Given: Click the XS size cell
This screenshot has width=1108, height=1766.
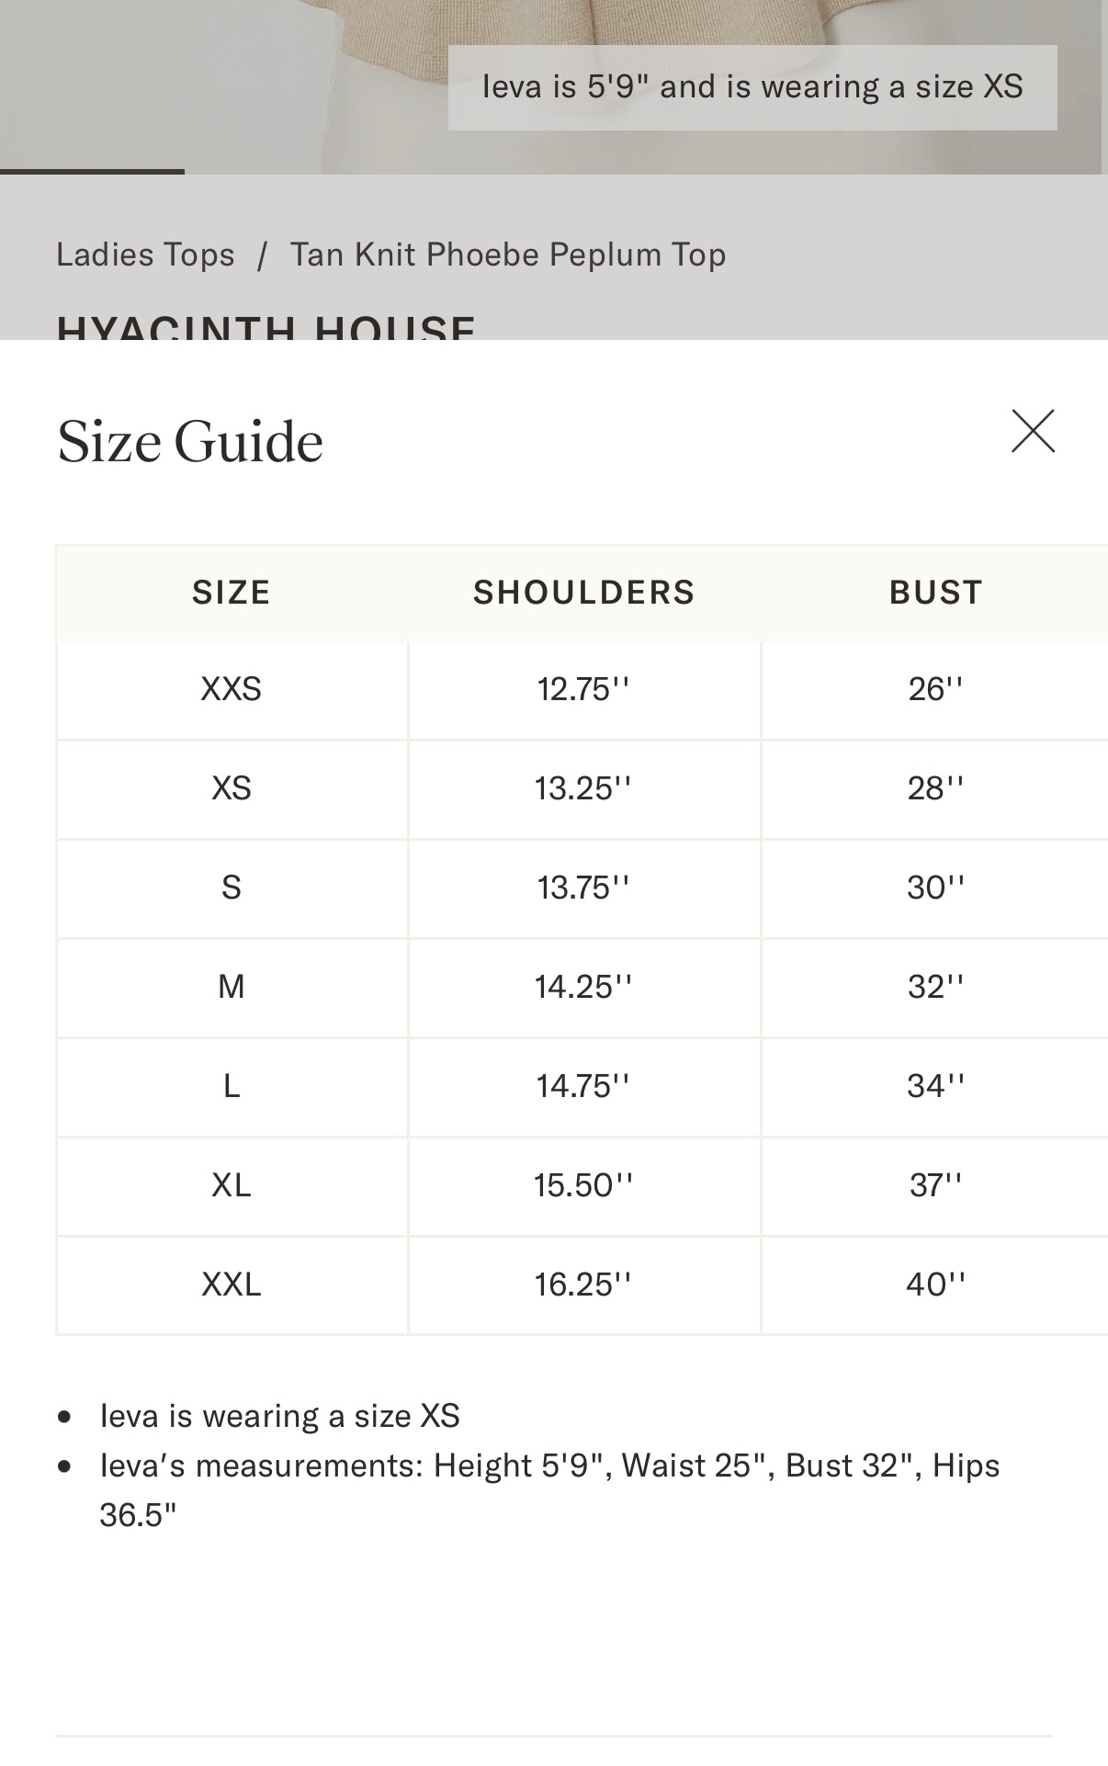Looking at the screenshot, I should pos(232,789).
